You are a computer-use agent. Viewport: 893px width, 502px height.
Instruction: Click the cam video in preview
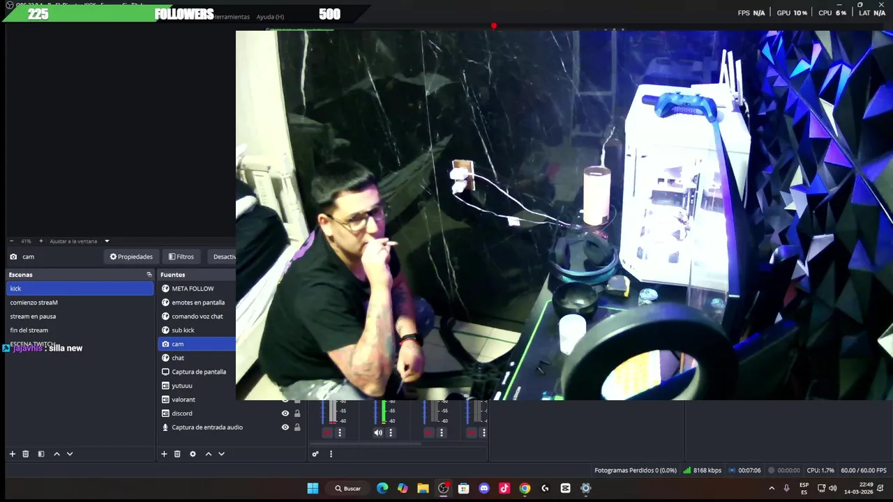pos(564,215)
